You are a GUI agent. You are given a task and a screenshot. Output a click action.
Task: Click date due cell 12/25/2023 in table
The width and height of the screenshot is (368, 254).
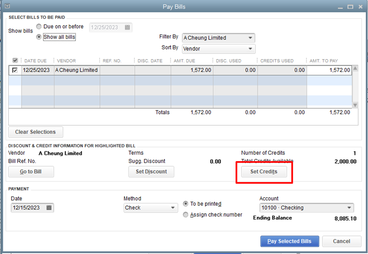38,70
